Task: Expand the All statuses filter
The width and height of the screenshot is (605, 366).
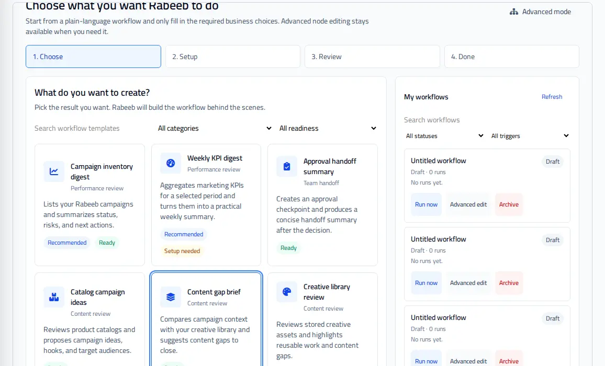Action: coord(444,136)
